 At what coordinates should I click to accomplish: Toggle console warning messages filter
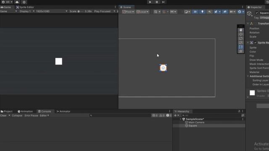[162, 116]
